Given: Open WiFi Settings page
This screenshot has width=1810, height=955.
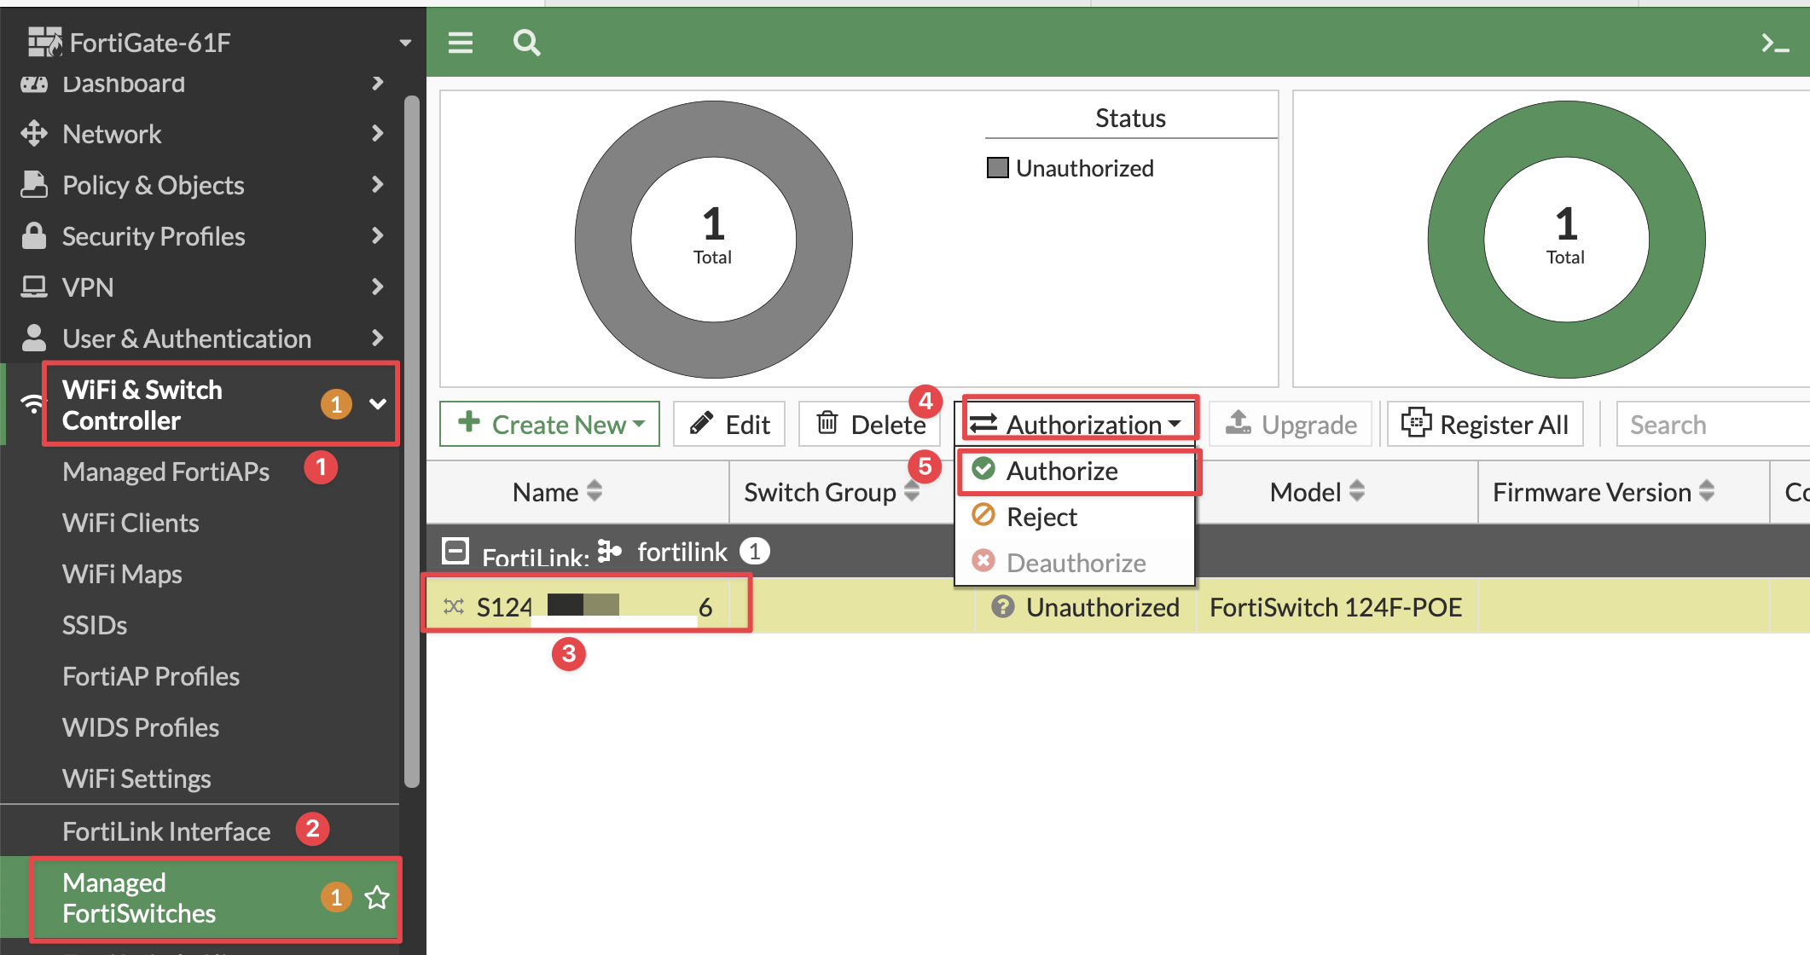Looking at the screenshot, I should tap(136, 778).
